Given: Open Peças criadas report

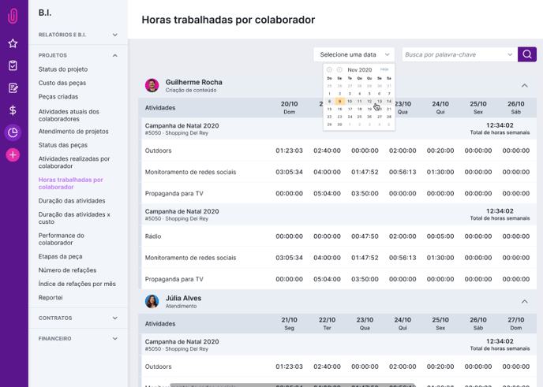Looking at the screenshot, I should tap(58, 97).
